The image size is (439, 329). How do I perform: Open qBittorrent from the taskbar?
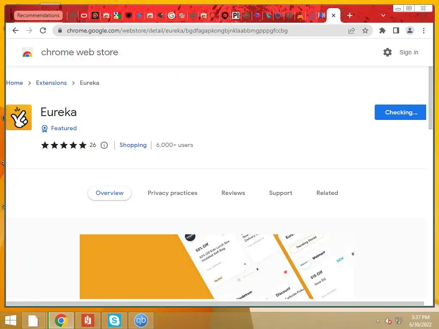point(141,320)
